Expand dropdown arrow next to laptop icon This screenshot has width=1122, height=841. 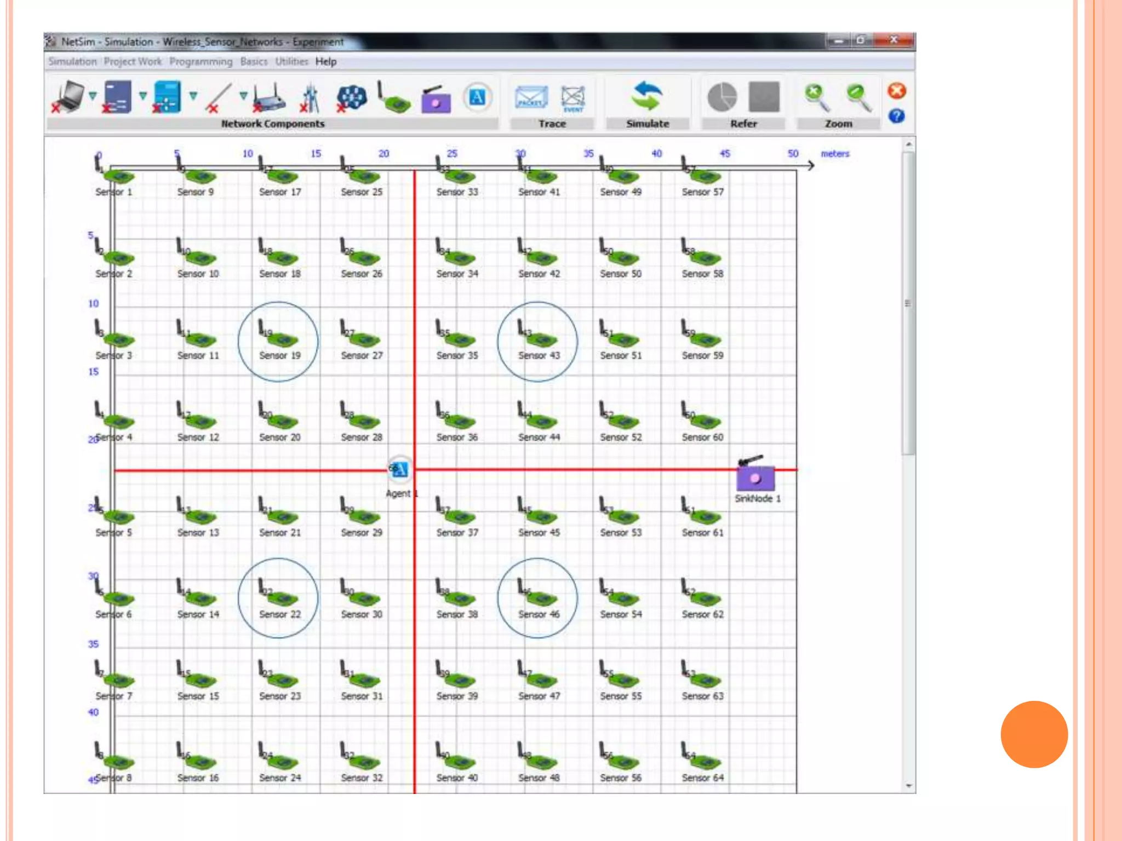(x=93, y=96)
